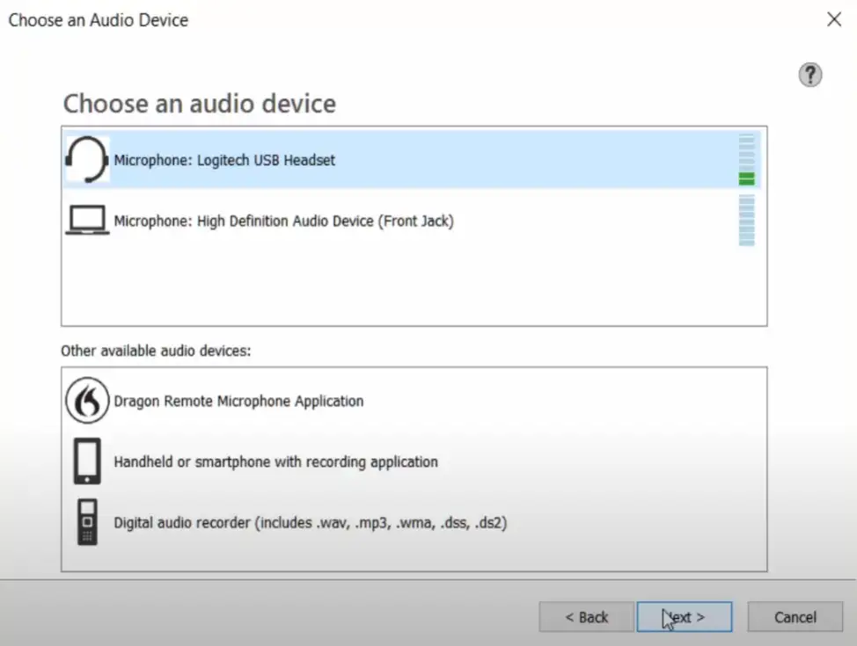Choose Dragon Remote Microphone Application
857x646 pixels.
pyautogui.click(x=238, y=401)
